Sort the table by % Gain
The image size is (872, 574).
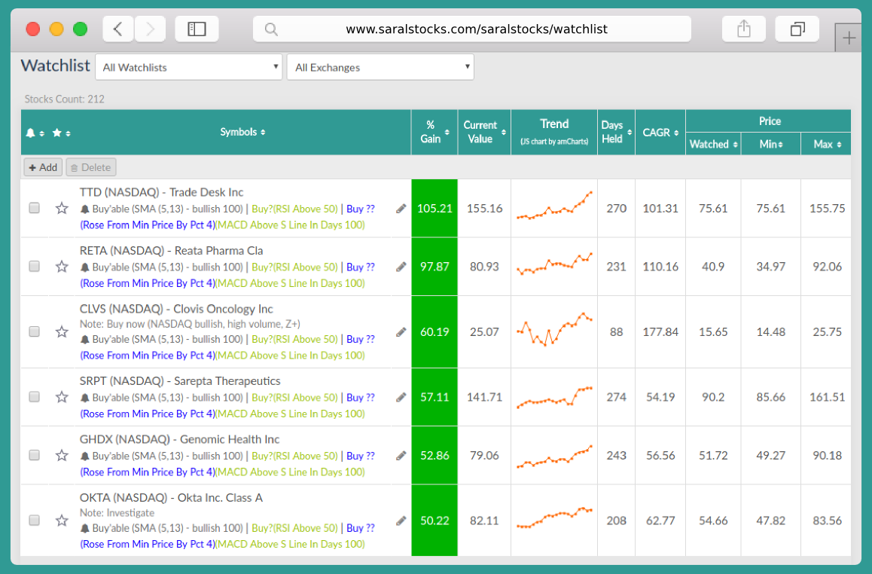434,132
